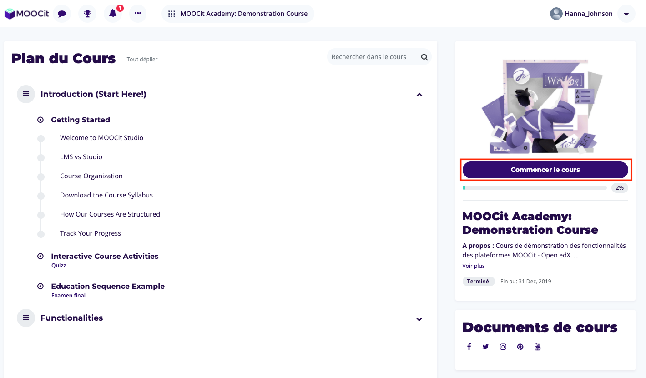Click the course progress bar

tap(535, 188)
